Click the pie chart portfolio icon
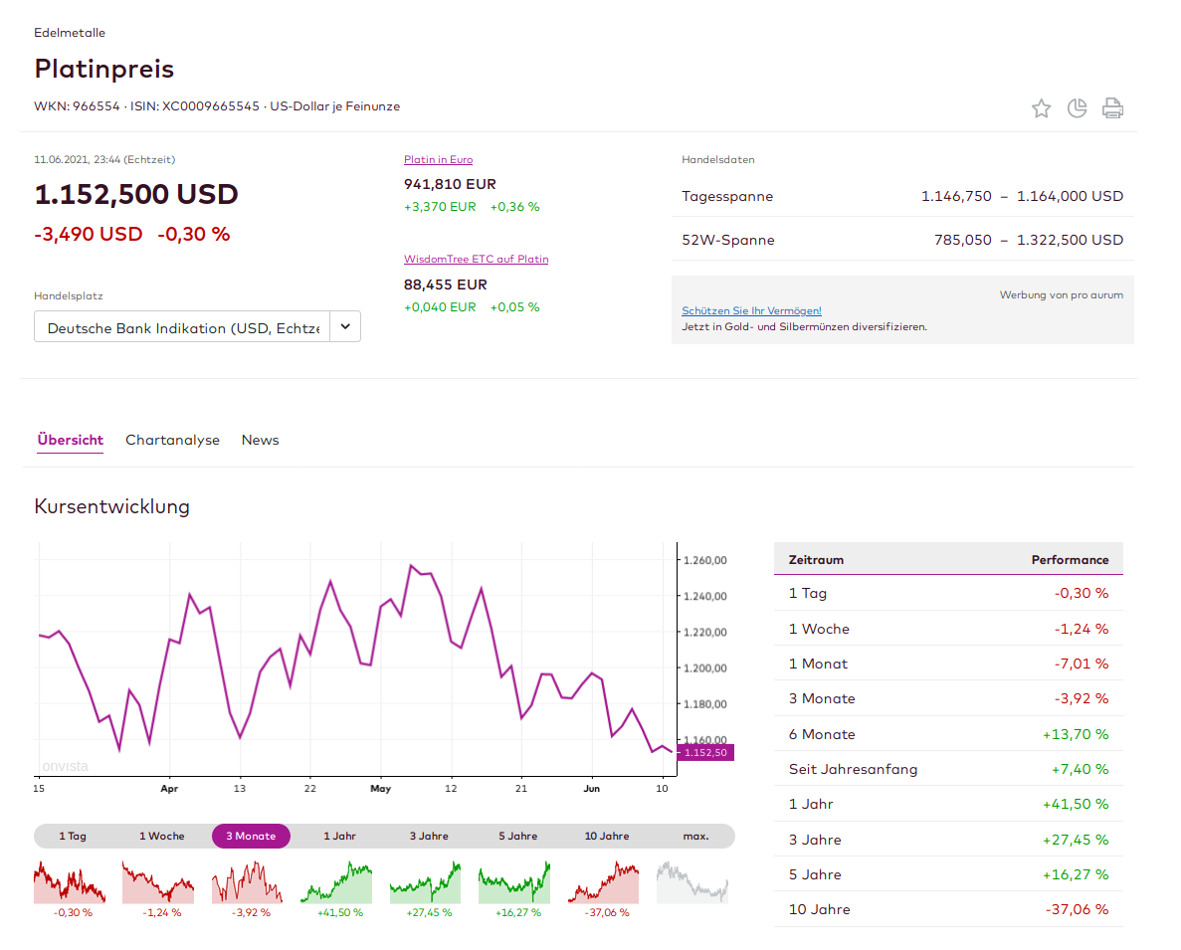The image size is (1181, 950). [1077, 108]
